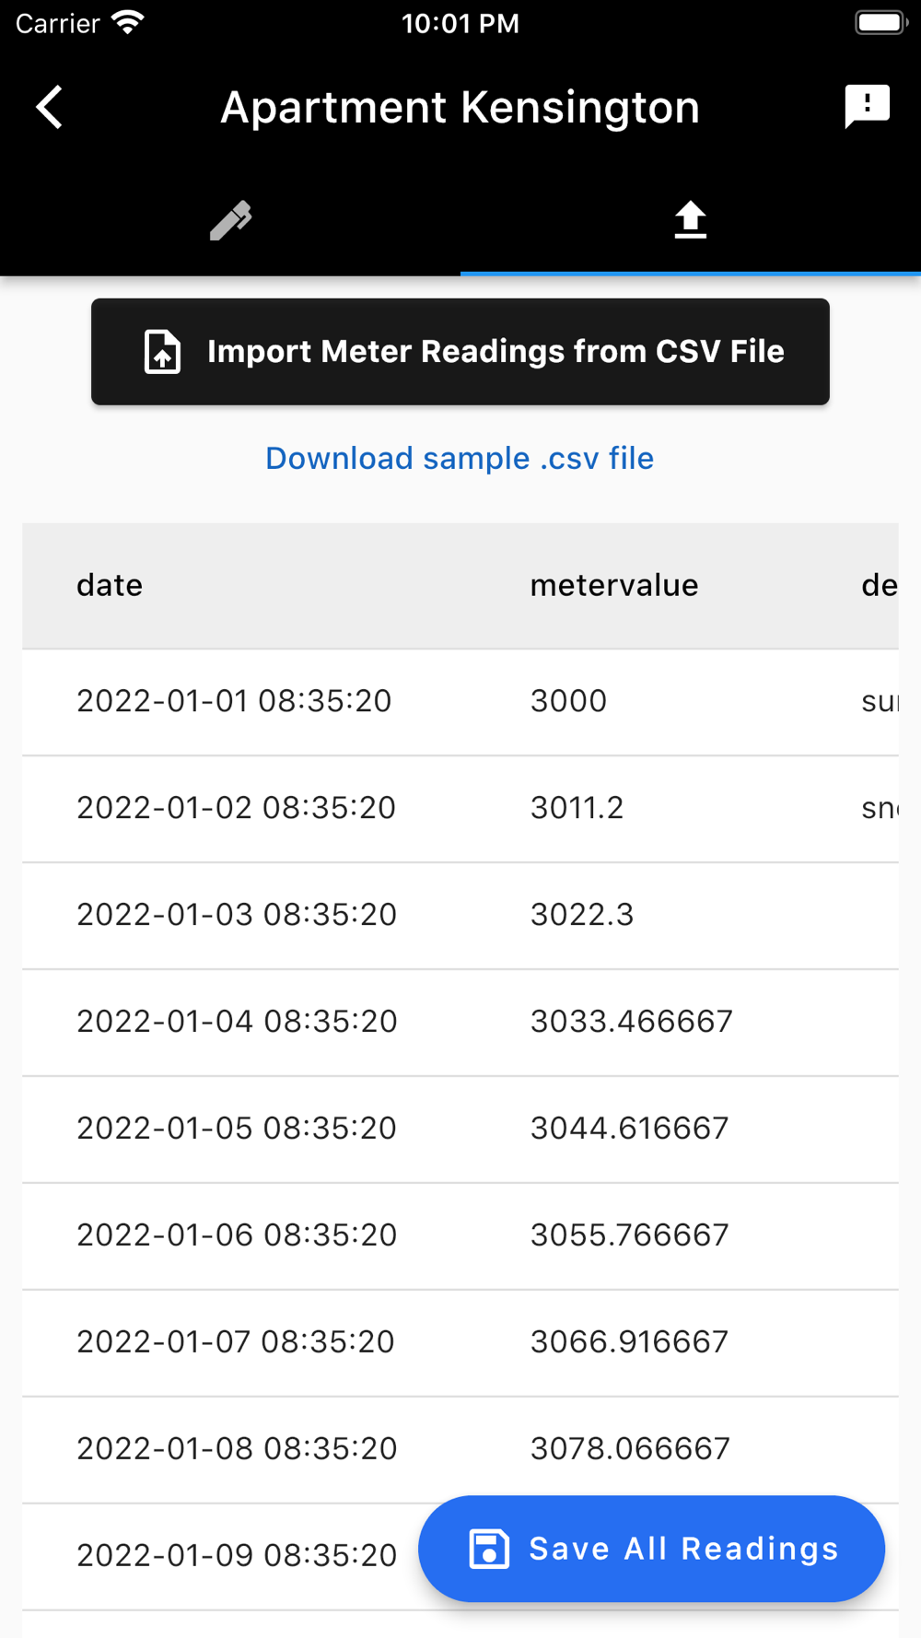This screenshot has width=921, height=1638.
Task: Tap meter value 3066.916667
Action: point(630,1342)
